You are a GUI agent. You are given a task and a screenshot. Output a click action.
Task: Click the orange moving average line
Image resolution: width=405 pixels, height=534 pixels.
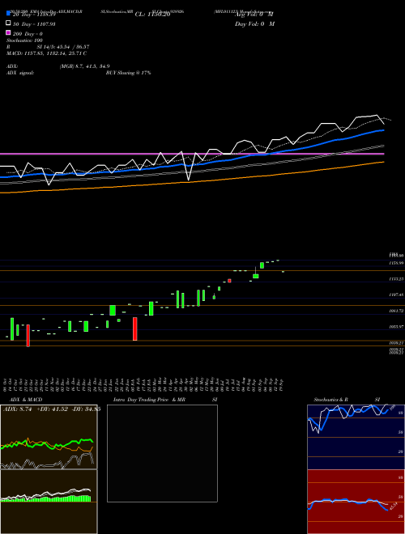pos(192,181)
